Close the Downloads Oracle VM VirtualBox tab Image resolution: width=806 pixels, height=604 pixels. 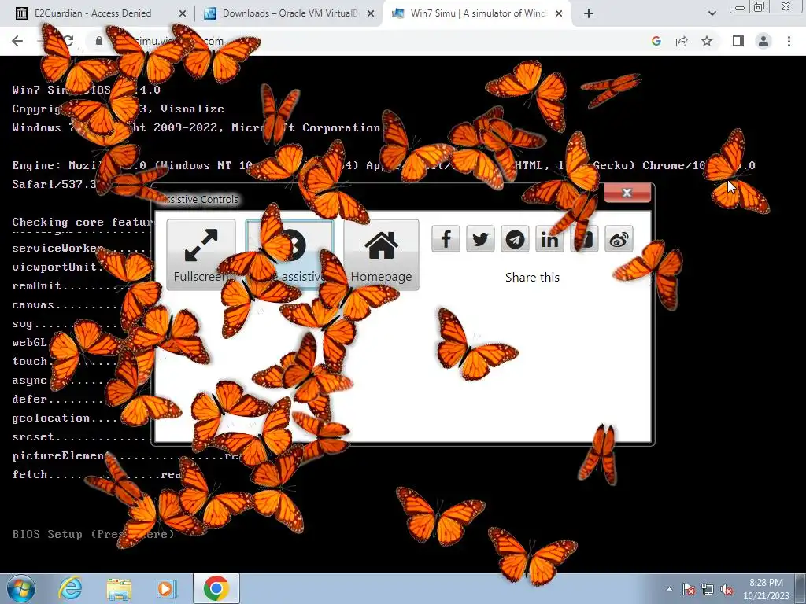tap(371, 13)
